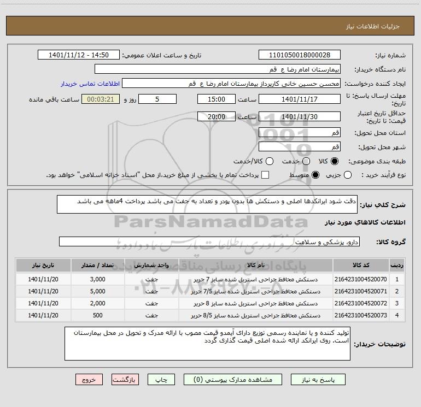Click the delivery city field شهر محل تحویل
421x407 pixels.
click(x=300, y=146)
